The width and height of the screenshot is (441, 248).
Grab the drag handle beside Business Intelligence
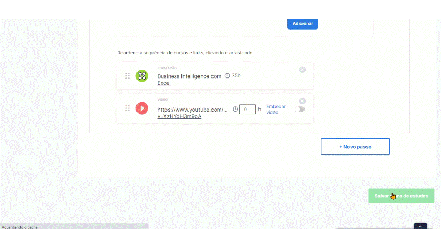[x=127, y=76]
